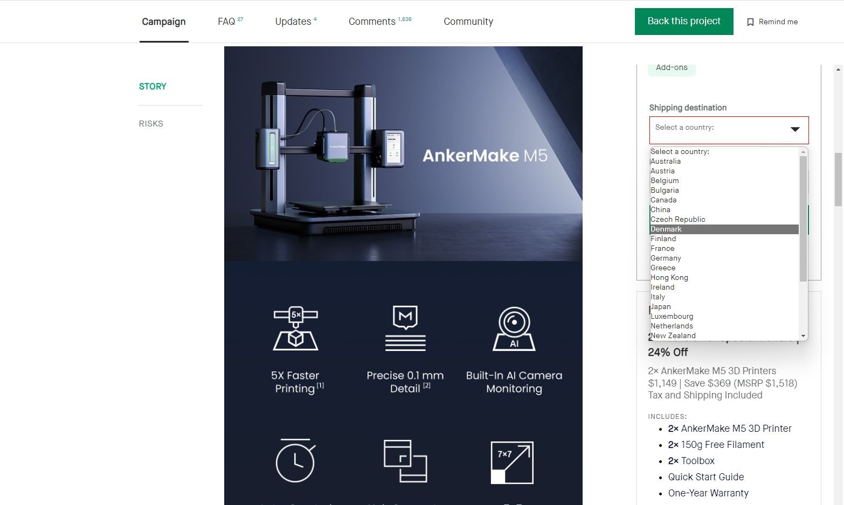Click the AnkerMake M5 printer banner image
Image resolution: width=844 pixels, height=505 pixels.
click(403, 153)
